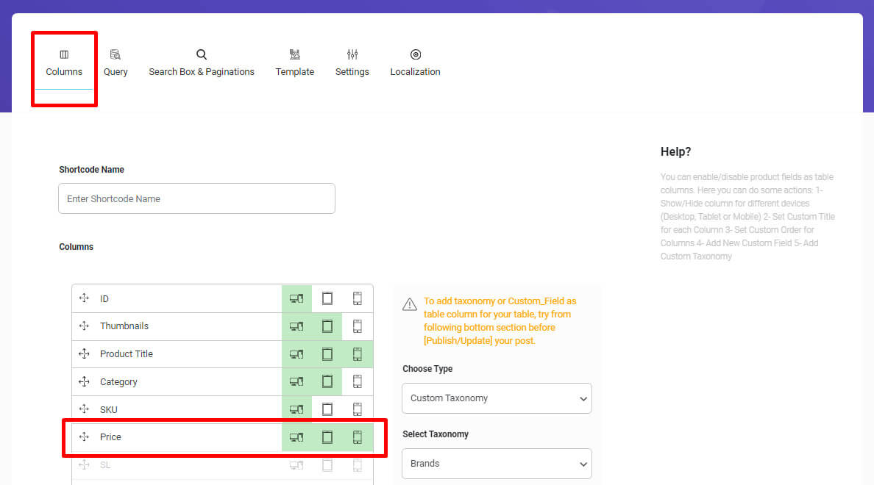Expand the Select Taxonomy dropdown showing Brands
Image resolution: width=874 pixels, height=485 pixels.
click(497, 464)
